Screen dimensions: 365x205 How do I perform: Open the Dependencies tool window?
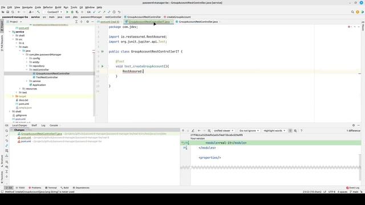point(81,187)
